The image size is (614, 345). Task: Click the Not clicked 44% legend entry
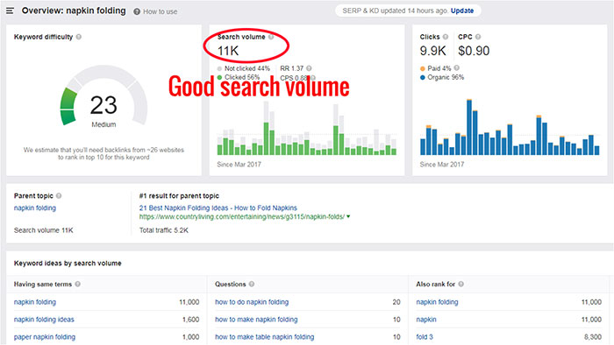point(244,68)
